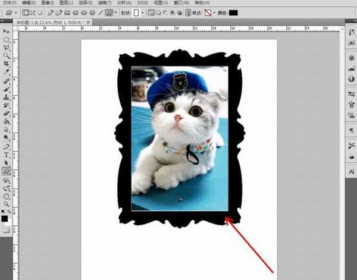Image resolution: width=357 pixels, height=280 pixels.
Task: Open the 文件(F) menu
Action: (10, 3)
